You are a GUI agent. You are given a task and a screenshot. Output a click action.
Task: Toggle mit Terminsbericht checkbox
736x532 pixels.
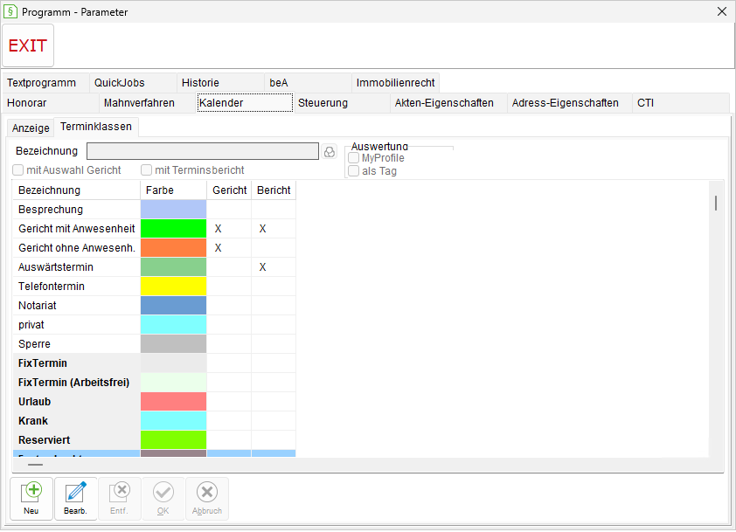(147, 169)
